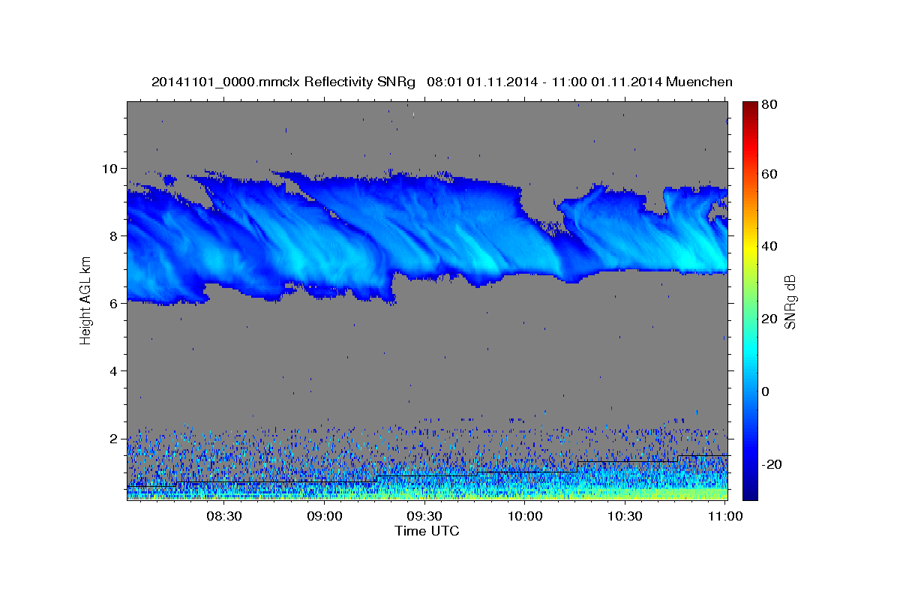
Task: Click the colorbar value 40
Action: (769, 246)
